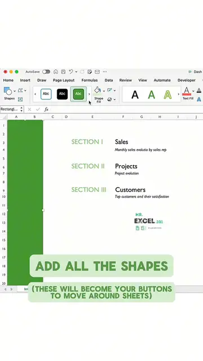Switch to the Page Layout tab
The image size is (203, 361).
pyautogui.click(x=64, y=80)
